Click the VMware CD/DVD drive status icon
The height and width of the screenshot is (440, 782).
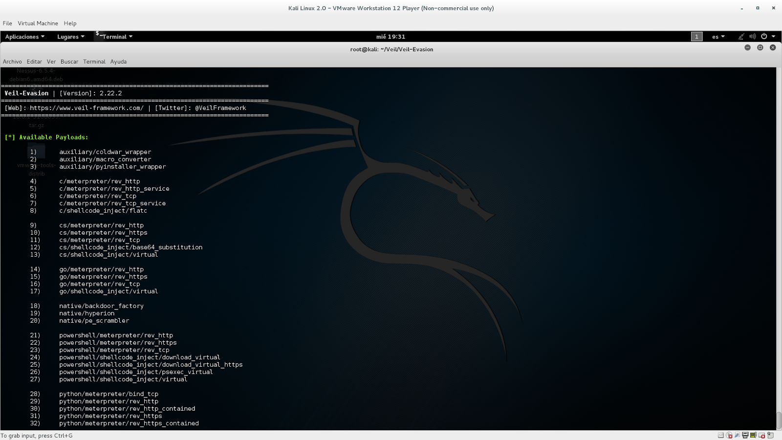(729, 435)
